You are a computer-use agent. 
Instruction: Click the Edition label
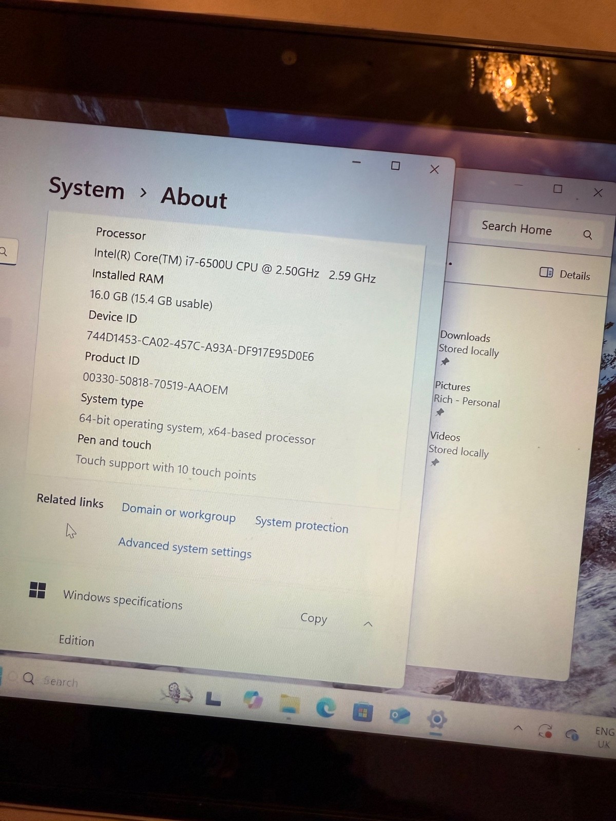[x=76, y=640]
